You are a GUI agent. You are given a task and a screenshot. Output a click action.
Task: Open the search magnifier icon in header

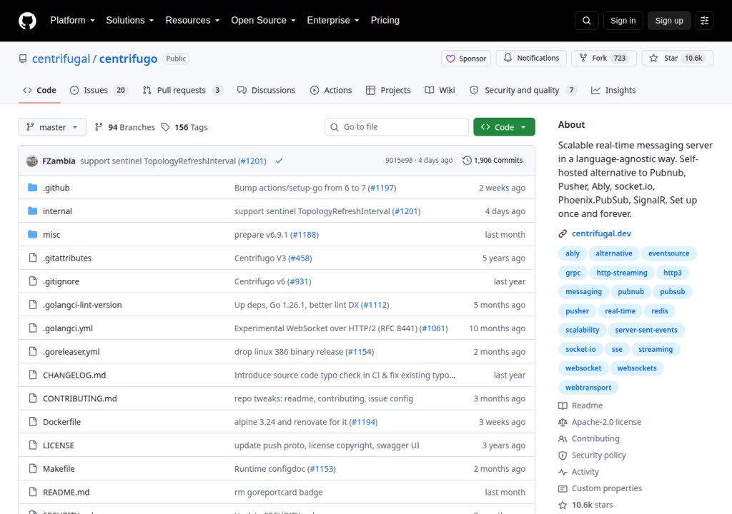click(587, 21)
